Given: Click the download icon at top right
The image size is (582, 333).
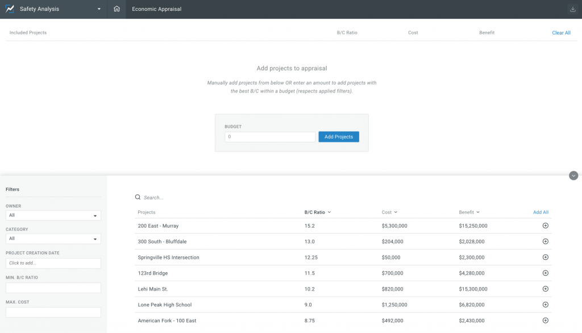Looking at the screenshot, I should 572,9.
